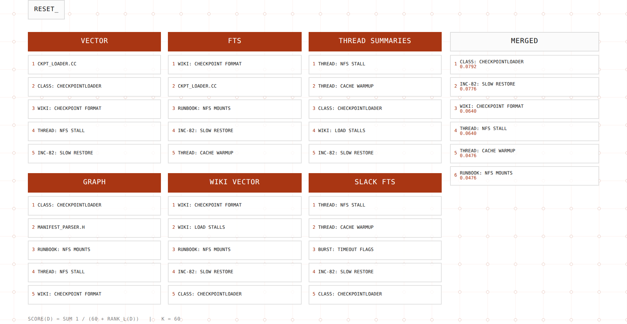Click WIKI: LOAD STALLS in WIKI VECTOR
627x324 pixels.
[235, 228]
